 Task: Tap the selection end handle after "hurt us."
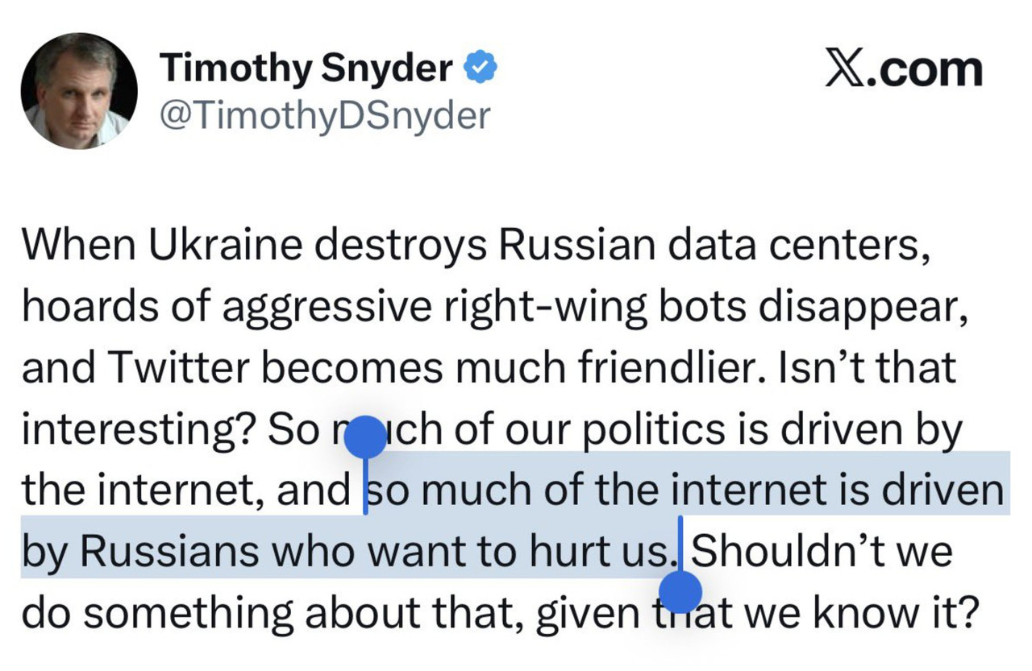680,592
